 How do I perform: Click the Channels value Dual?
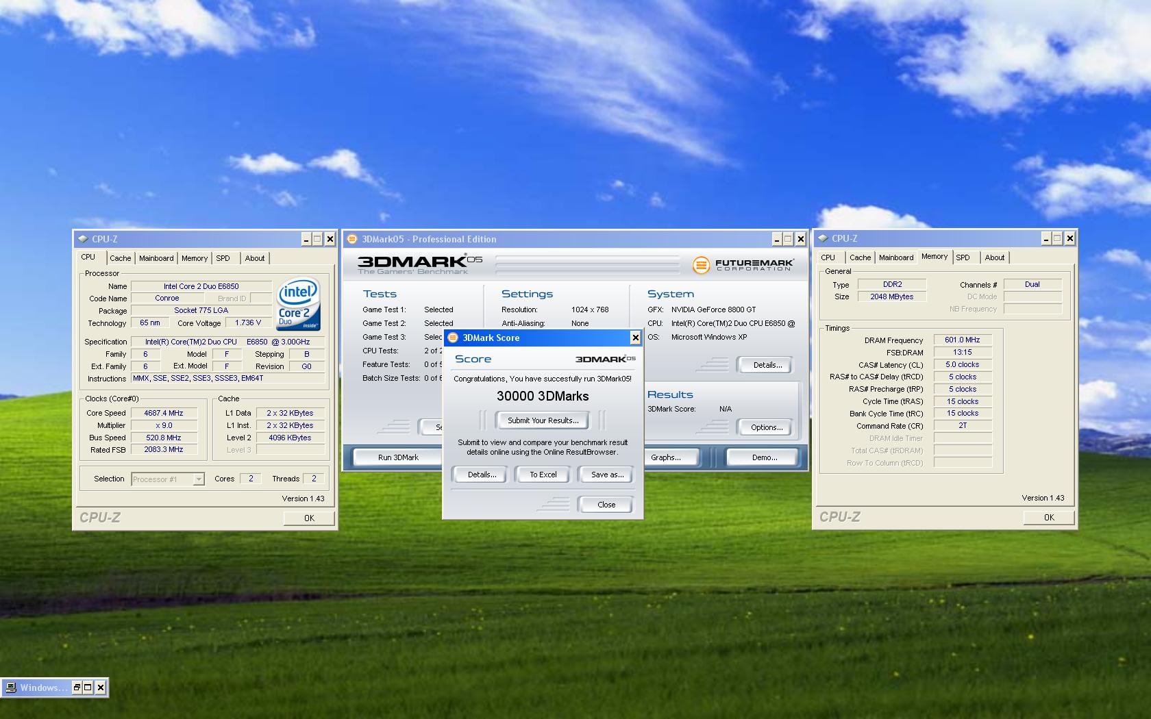1032,284
